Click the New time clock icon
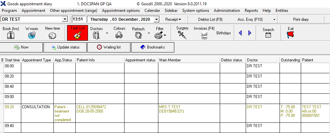The image size is (330, 133). pos(52,35)
